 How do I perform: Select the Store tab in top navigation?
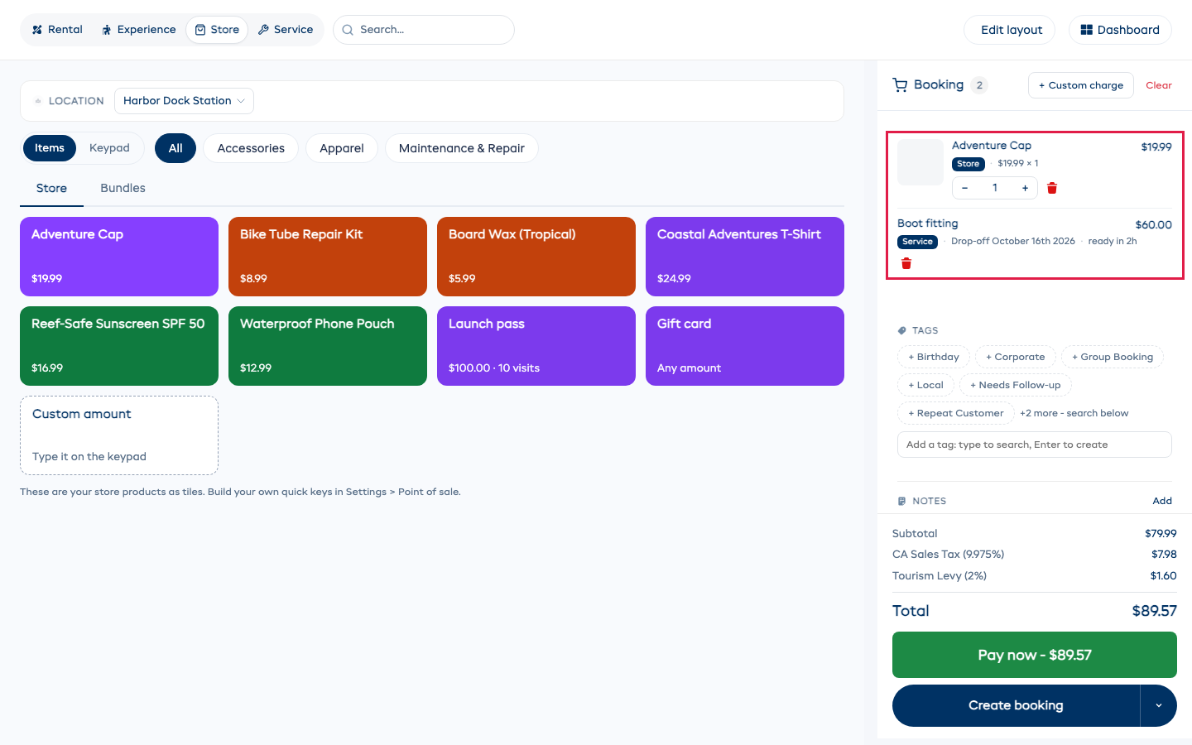click(217, 30)
